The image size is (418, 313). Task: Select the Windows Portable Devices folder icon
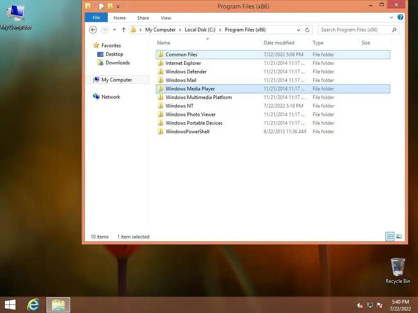[160, 123]
